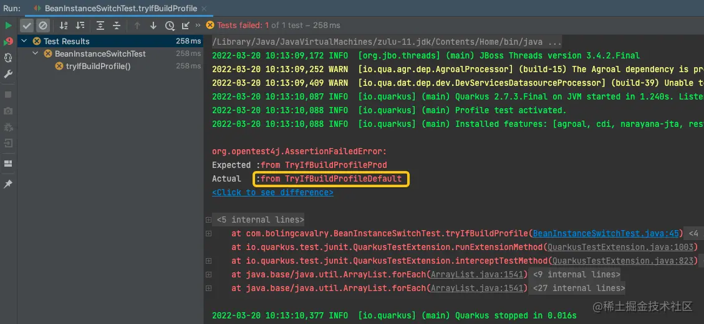Click the red failed status icon in toolbar
This screenshot has width=704, height=324.
210,25
